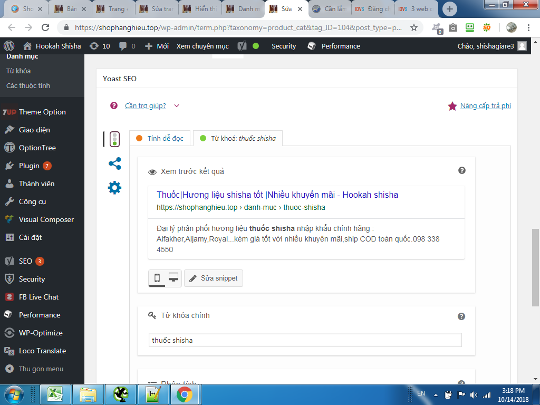Open Loco Translate menu
The height and width of the screenshot is (405, 540).
point(42,351)
